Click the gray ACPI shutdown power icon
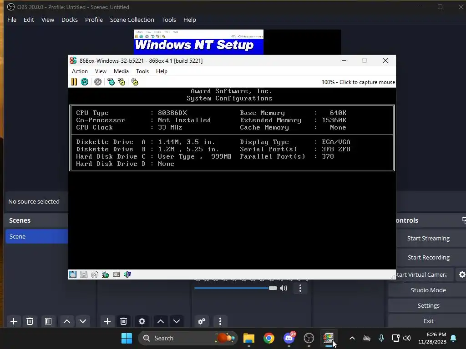 98,82
